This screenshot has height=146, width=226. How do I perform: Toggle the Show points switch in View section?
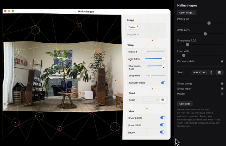[163, 118]
